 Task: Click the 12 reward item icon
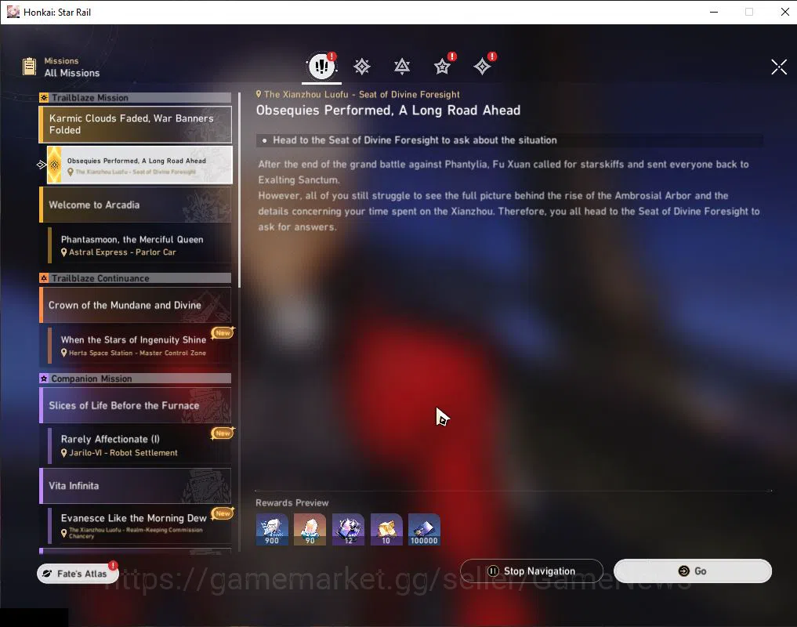pos(348,529)
